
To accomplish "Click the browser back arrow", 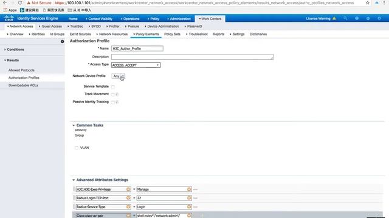I will tap(5, 2).
